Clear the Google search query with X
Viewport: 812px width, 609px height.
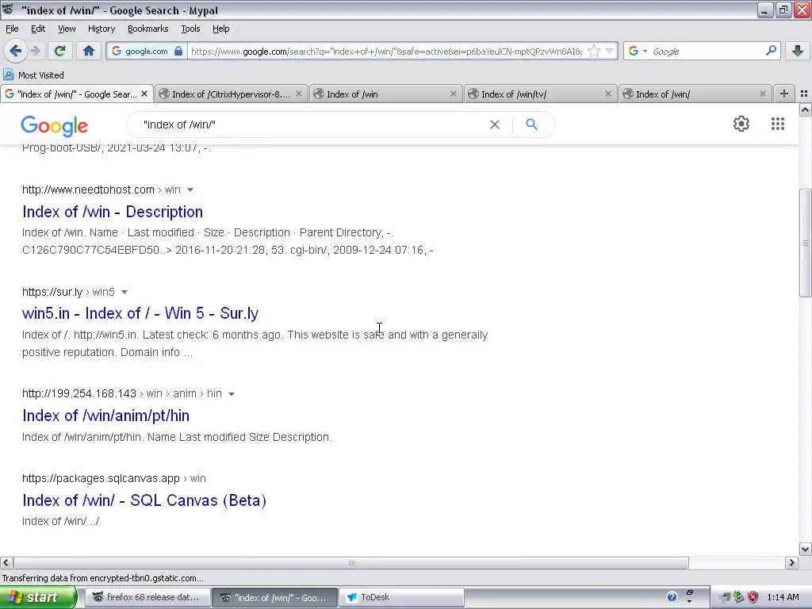[495, 124]
